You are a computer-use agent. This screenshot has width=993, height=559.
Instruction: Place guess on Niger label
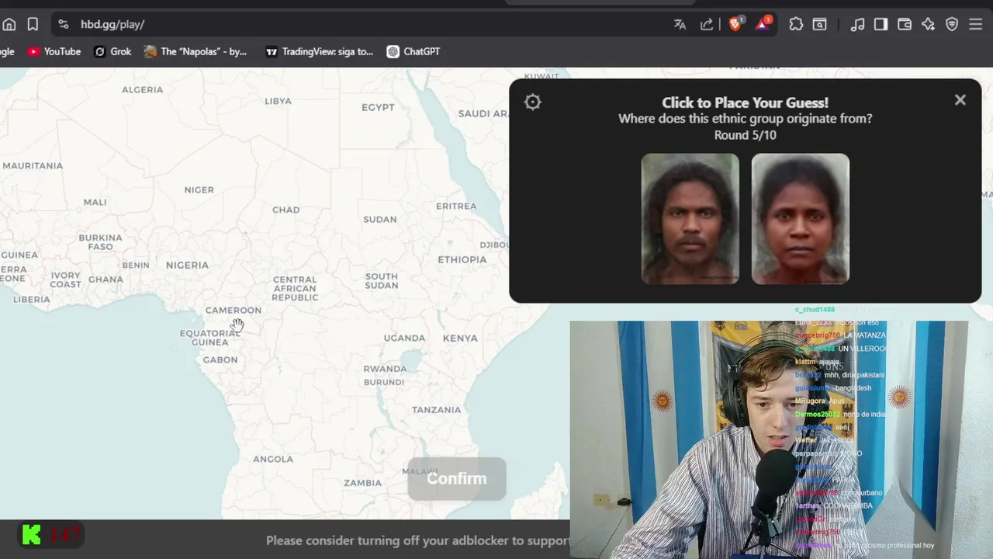point(199,189)
